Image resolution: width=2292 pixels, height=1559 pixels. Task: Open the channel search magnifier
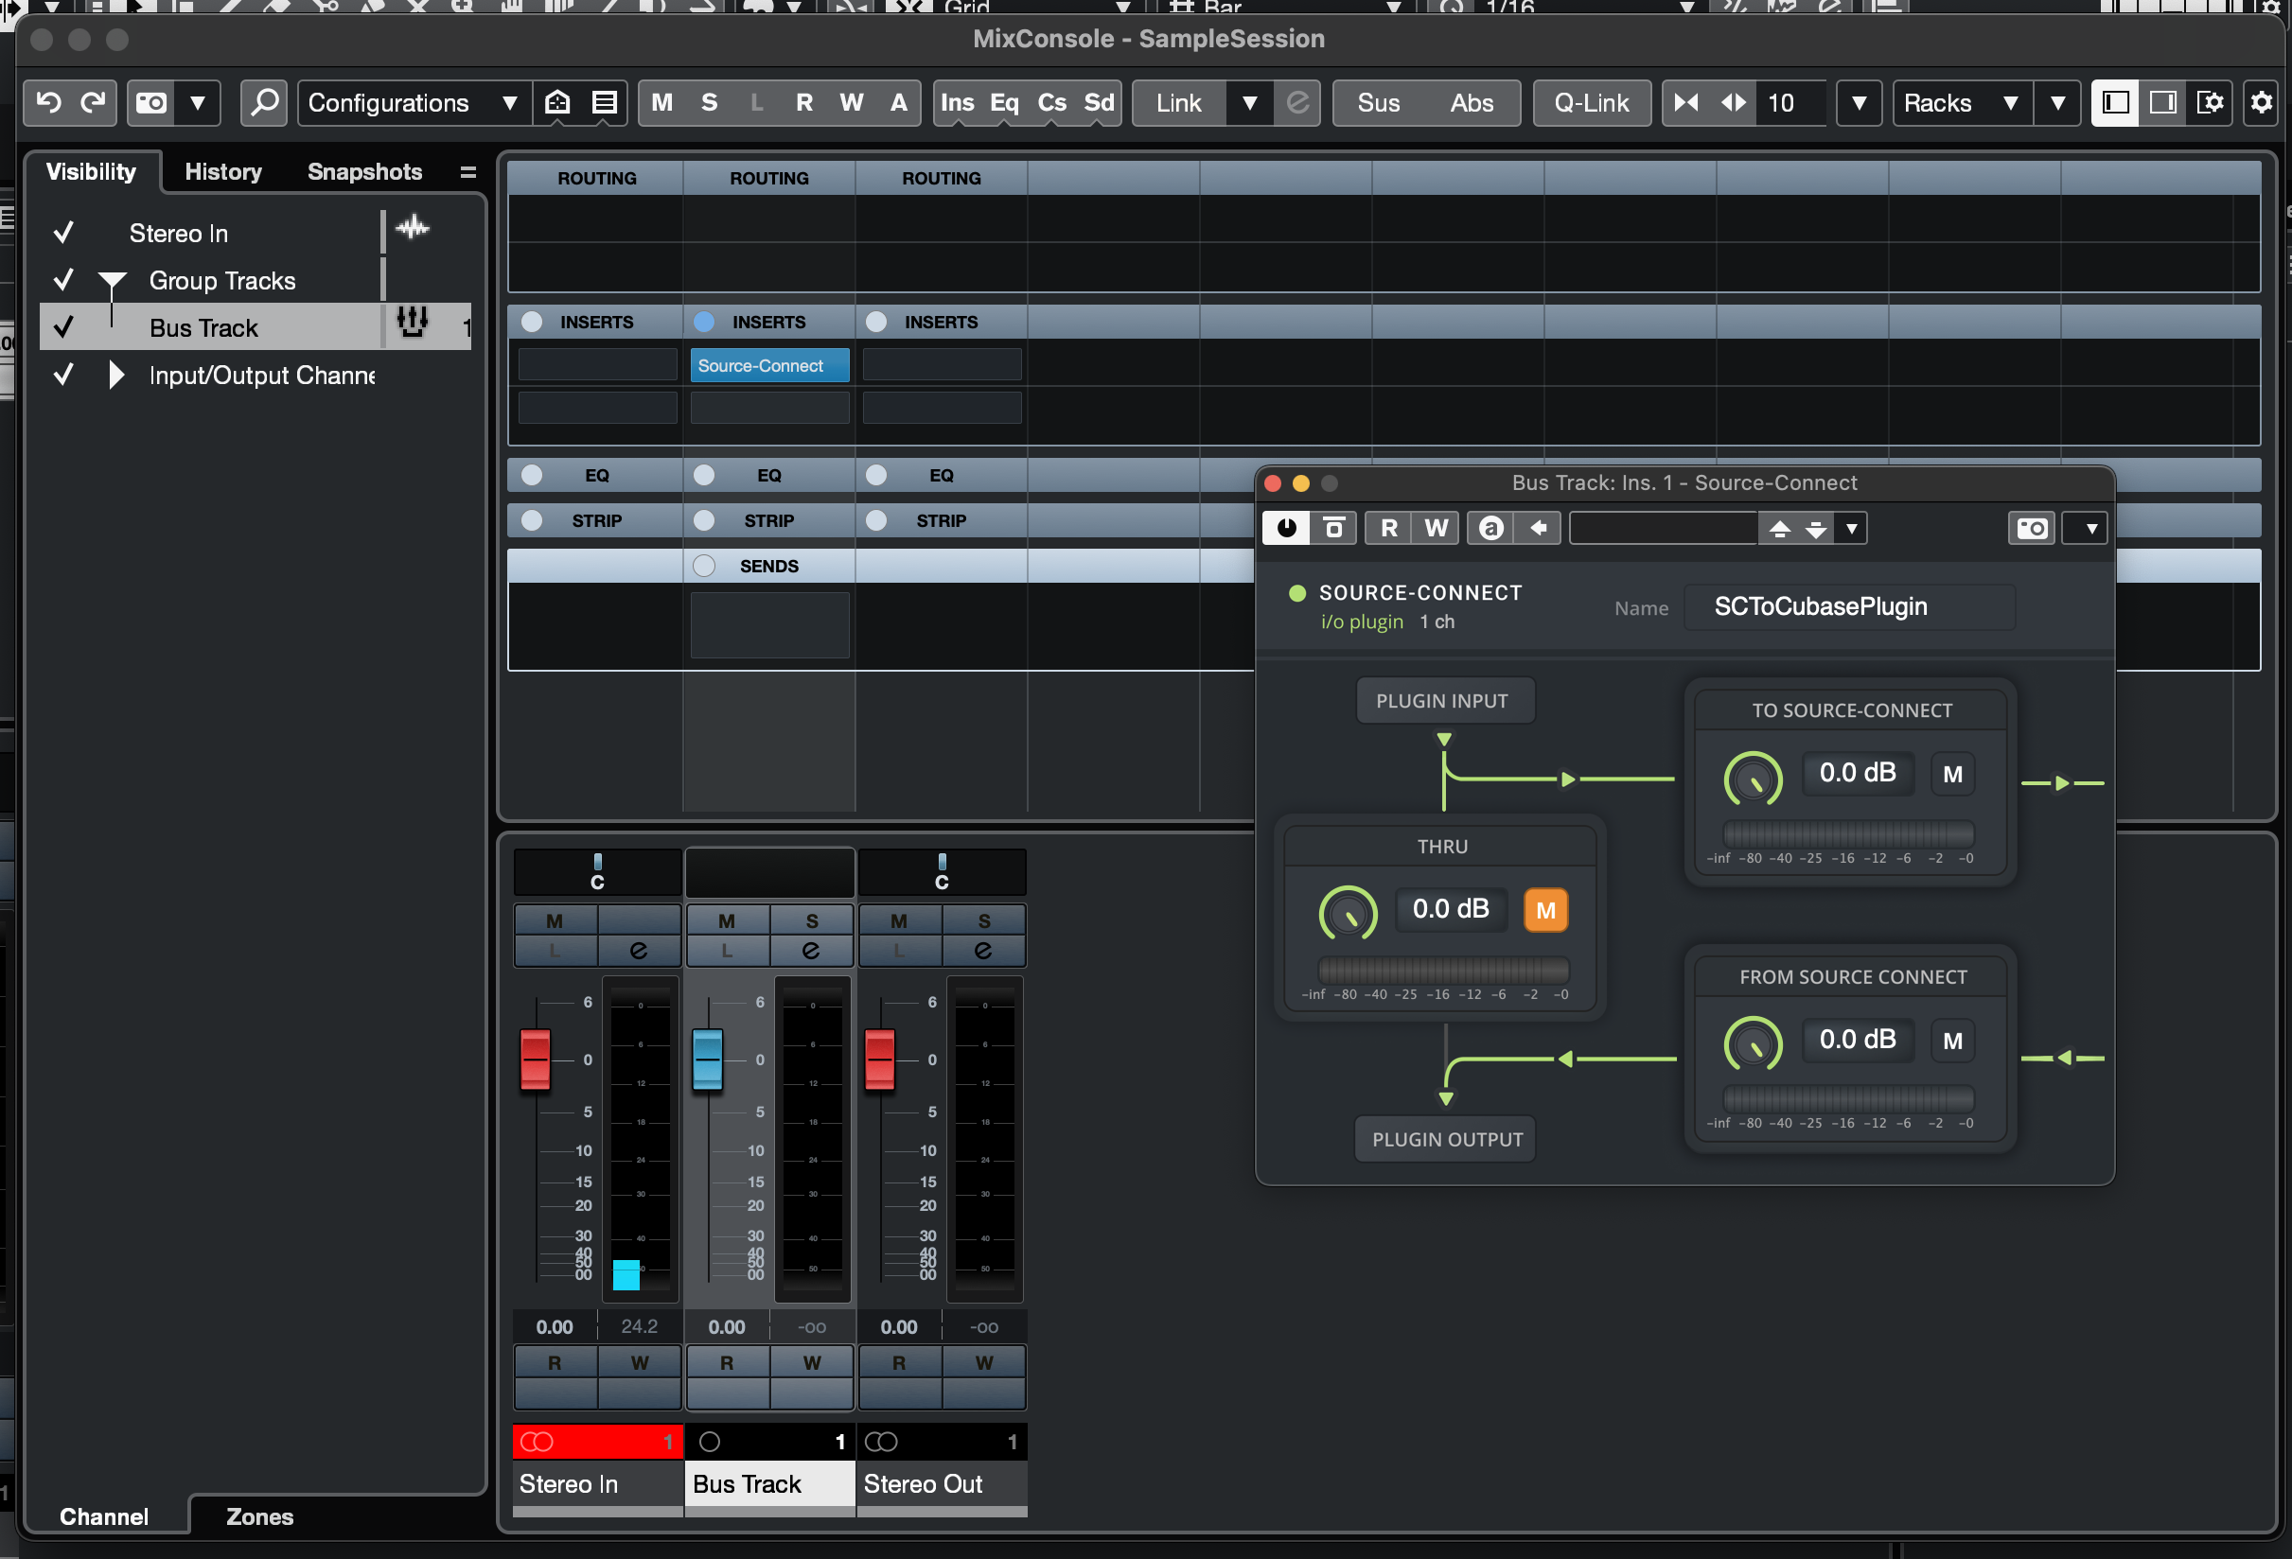[x=263, y=102]
